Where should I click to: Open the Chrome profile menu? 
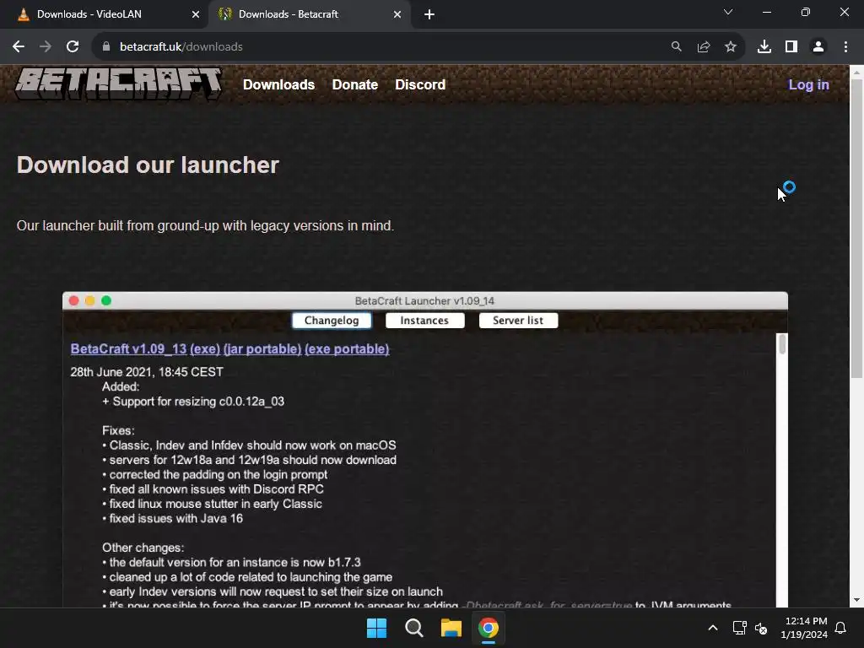click(x=818, y=47)
